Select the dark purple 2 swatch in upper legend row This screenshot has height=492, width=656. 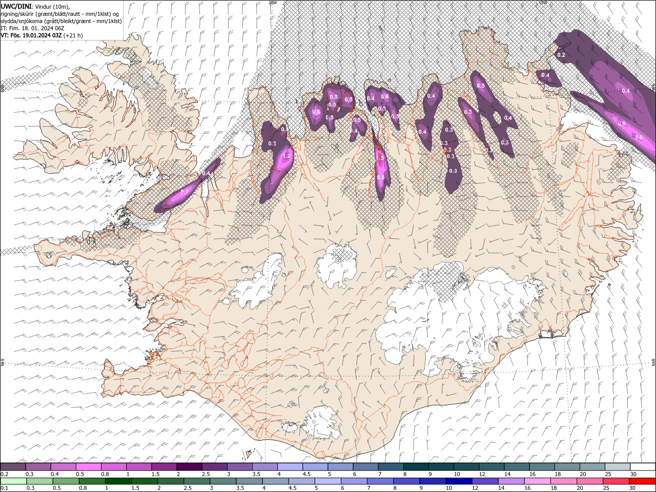click(x=189, y=466)
